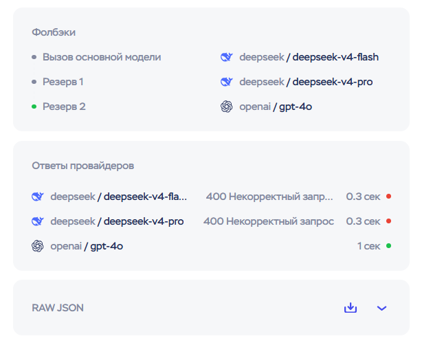Viewport: 422px width, 345px height.
Task: Click the Ответы провайдеров heading
Action: click(83, 166)
